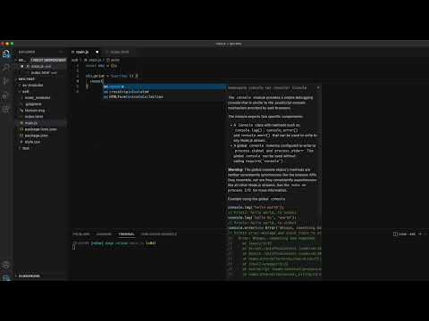Screen dimensions: 429x321
Task: Click code line 1 in main.js editor
Action: point(101,66)
